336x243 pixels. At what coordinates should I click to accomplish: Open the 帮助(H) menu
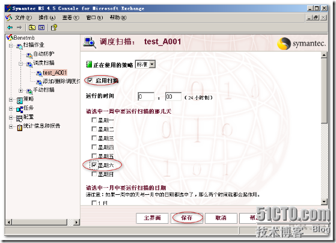pos(118,17)
